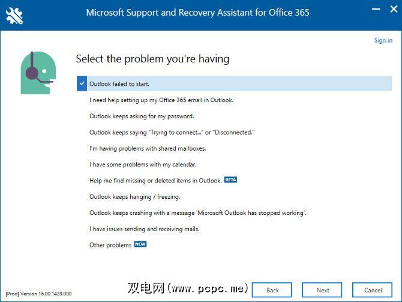Choose "Outlook keeps asking for my password"
The image size is (402, 302).
pyautogui.click(x=142, y=116)
